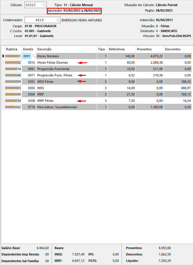This screenshot has height=265, width=193.
Task: Click the Cargo value 0118 - PROCURADOR
Action: [x=40, y=26]
